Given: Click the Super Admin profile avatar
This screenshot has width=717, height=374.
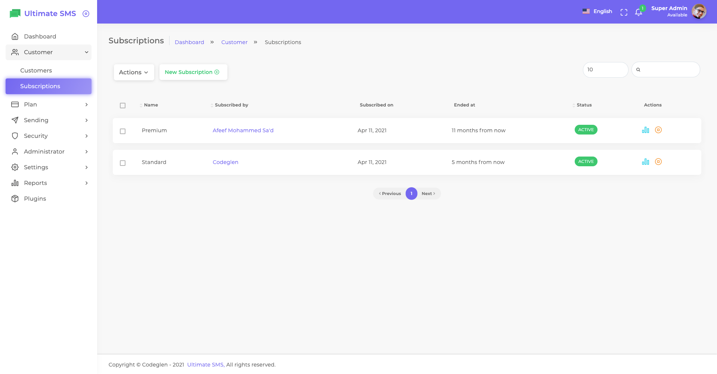Looking at the screenshot, I should tap(699, 12).
